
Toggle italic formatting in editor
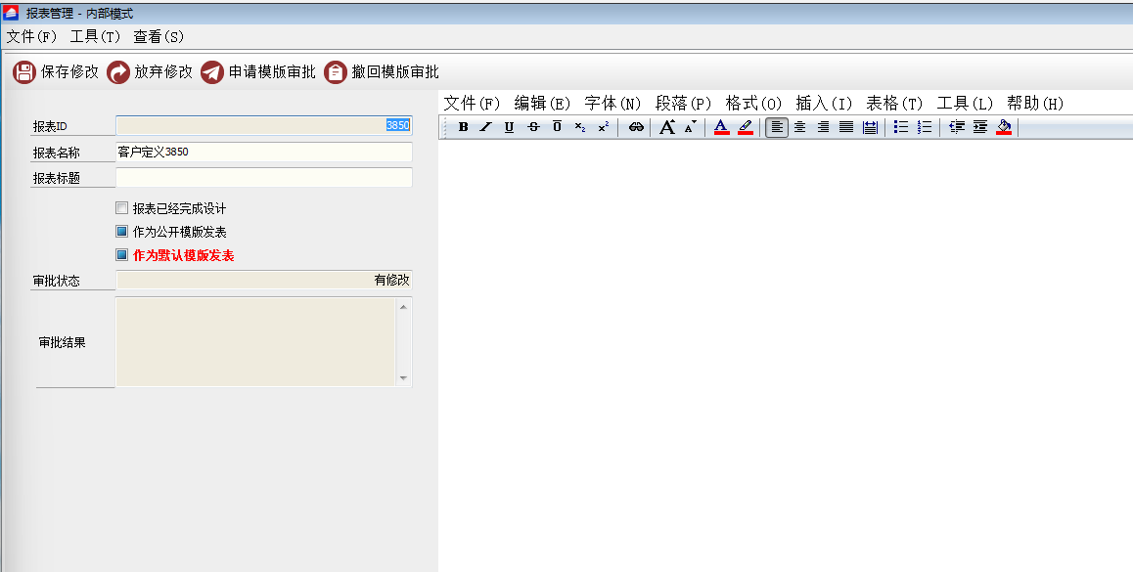tap(485, 127)
